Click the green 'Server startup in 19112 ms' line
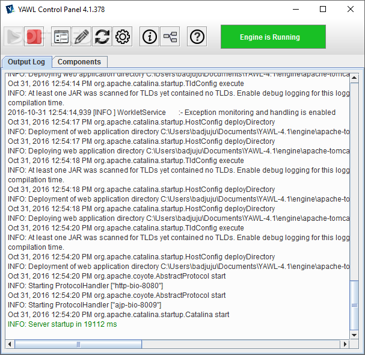365x355 pixels. 63,324
